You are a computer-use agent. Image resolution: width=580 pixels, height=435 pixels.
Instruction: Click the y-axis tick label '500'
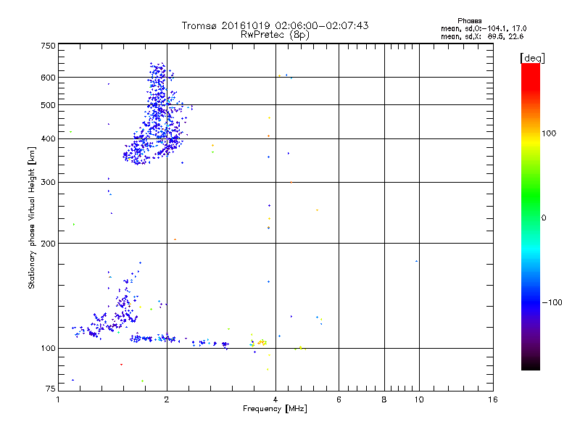click(x=48, y=105)
